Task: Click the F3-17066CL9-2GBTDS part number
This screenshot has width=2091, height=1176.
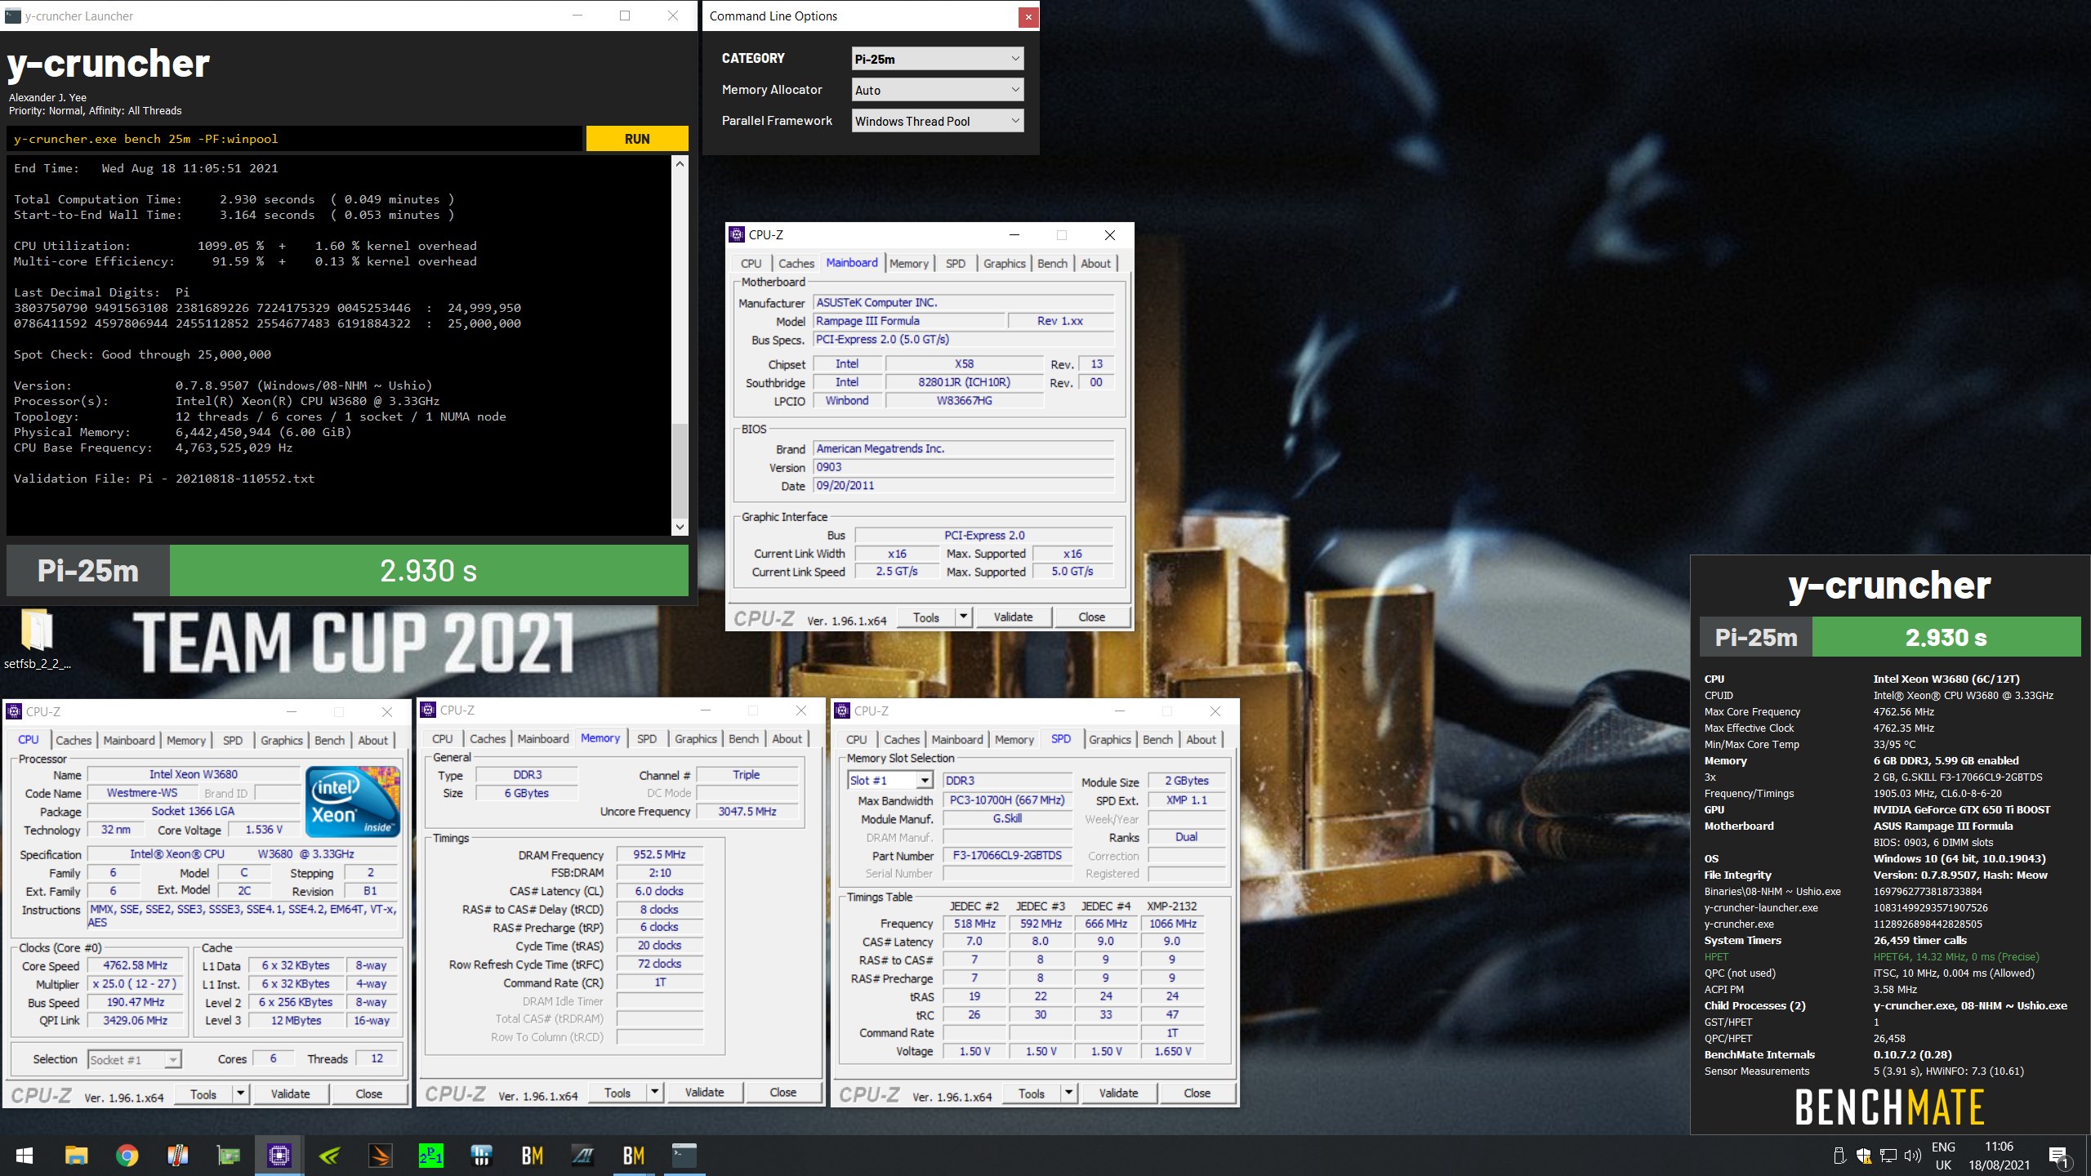Action: pyautogui.click(x=1007, y=855)
